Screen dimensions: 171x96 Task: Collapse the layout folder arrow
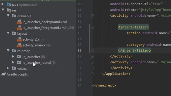tap(8, 33)
